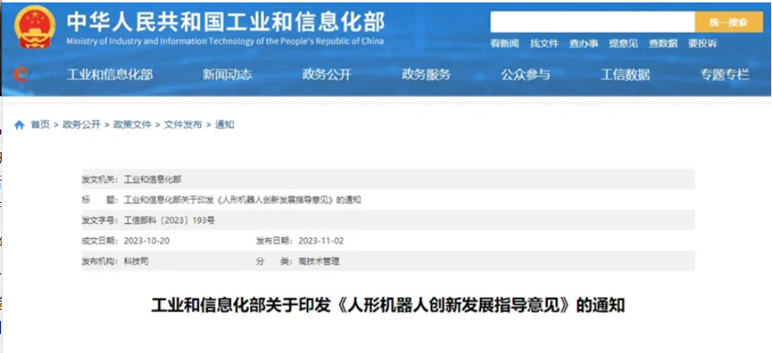Open the 看新闻 quick link
772x353 pixels.
pos(504,44)
